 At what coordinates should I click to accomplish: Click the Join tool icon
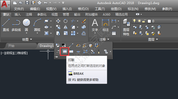pyautogui.click(x=78, y=52)
